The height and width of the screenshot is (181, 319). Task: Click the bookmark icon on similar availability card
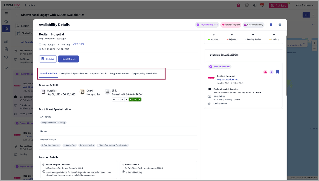click(x=277, y=72)
